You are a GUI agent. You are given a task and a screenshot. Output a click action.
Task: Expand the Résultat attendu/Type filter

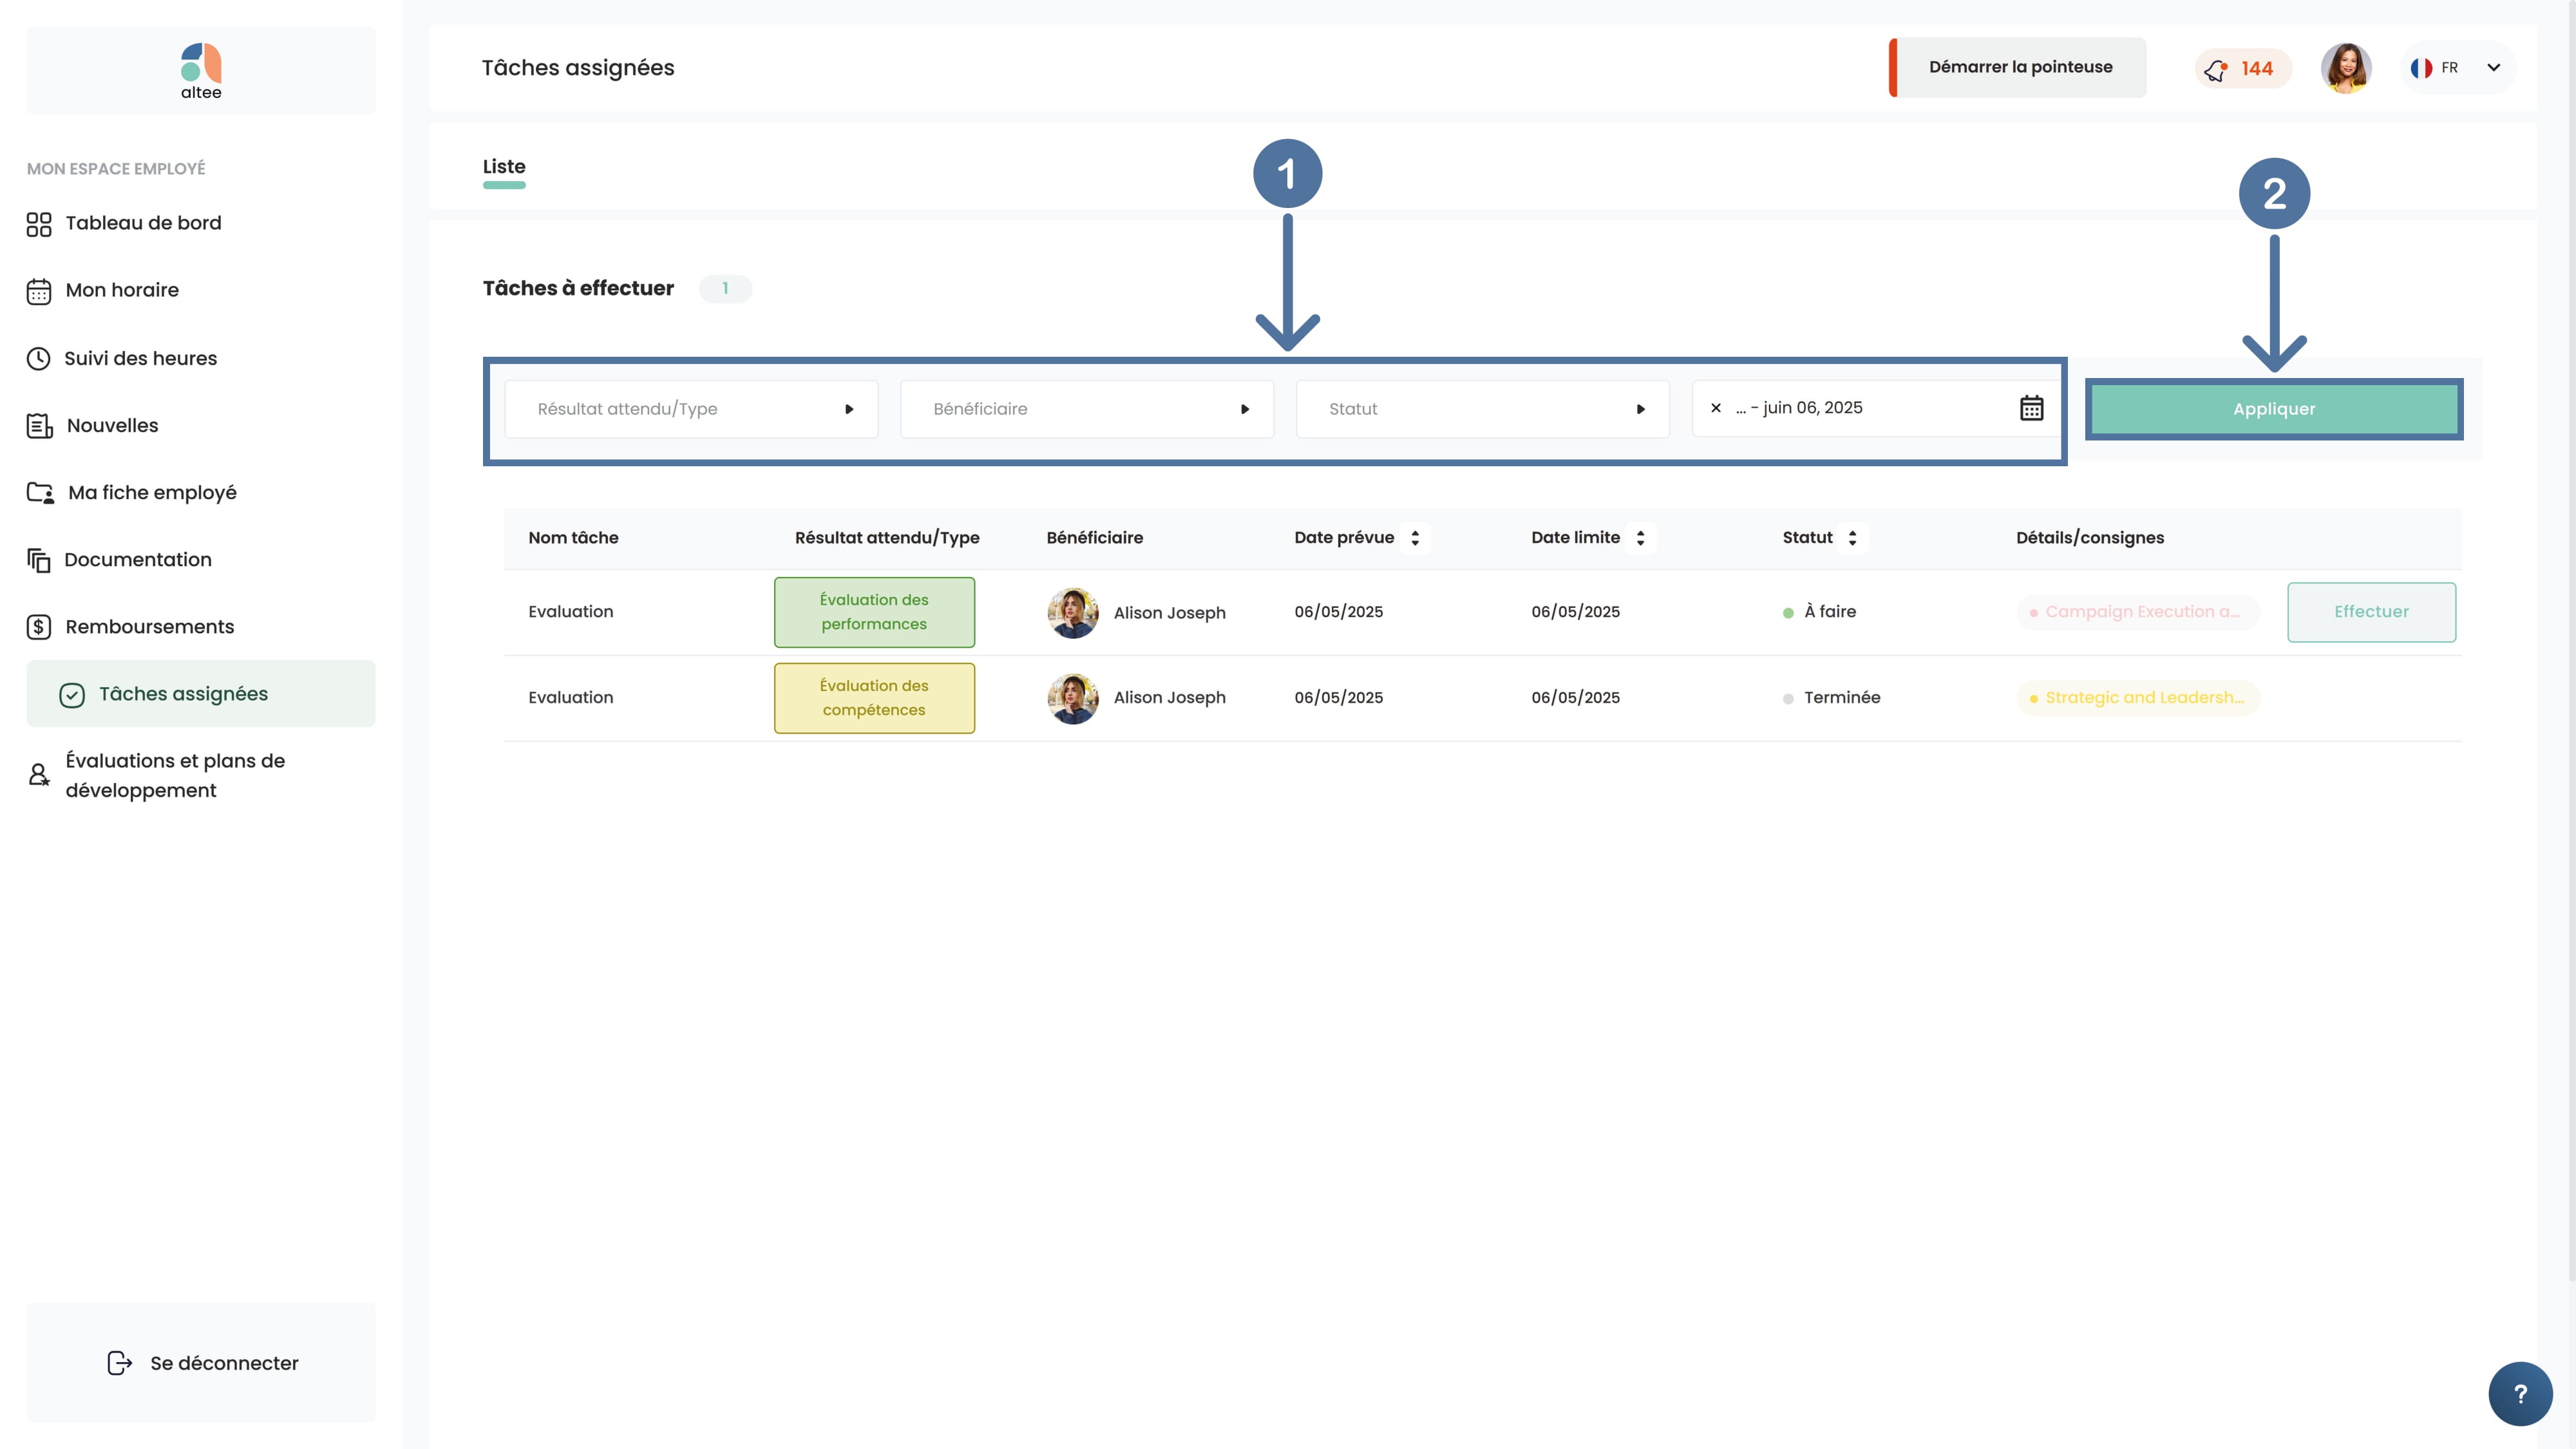point(691,409)
